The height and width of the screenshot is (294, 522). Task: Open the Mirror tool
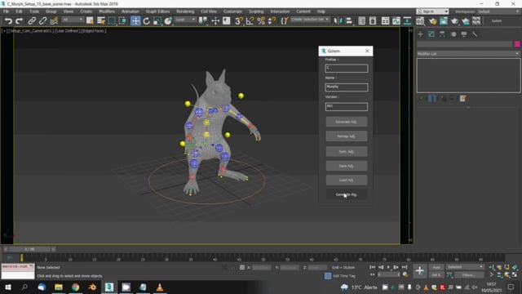[338, 21]
